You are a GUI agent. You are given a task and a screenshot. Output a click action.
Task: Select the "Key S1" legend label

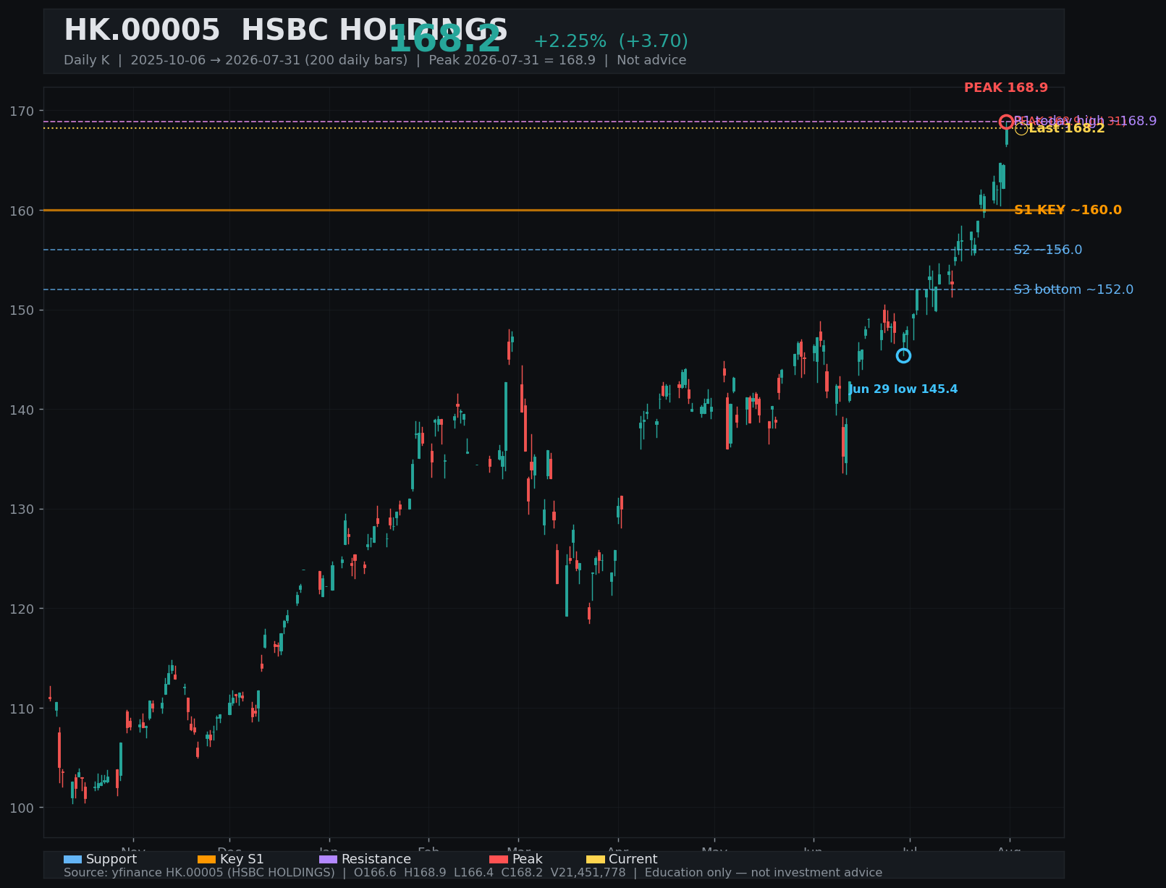[x=242, y=859]
